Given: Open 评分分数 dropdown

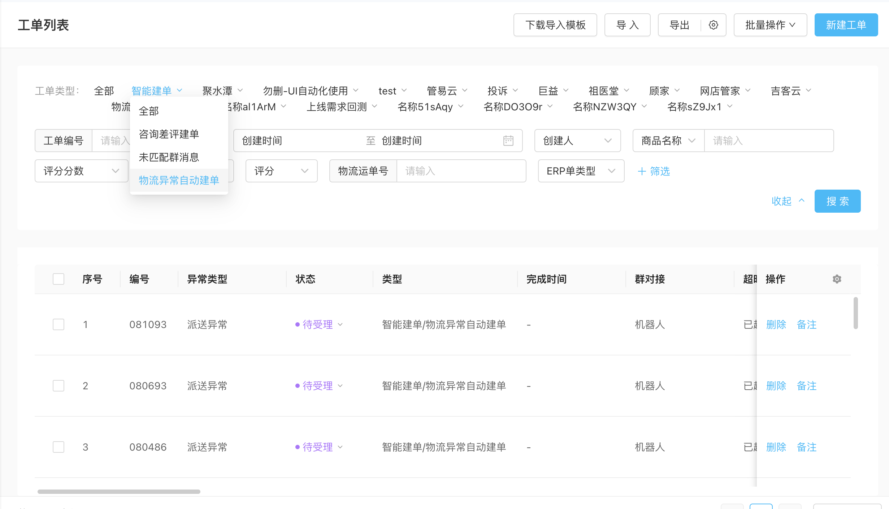Looking at the screenshot, I should pyautogui.click(x=82, y=171).
